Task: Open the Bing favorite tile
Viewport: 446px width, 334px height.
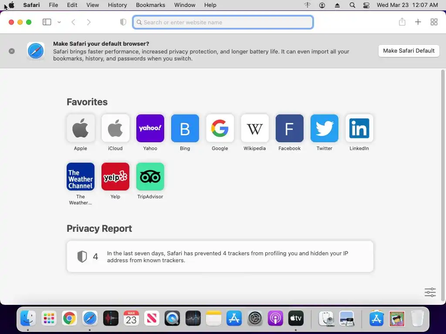Action: point(185,128)
